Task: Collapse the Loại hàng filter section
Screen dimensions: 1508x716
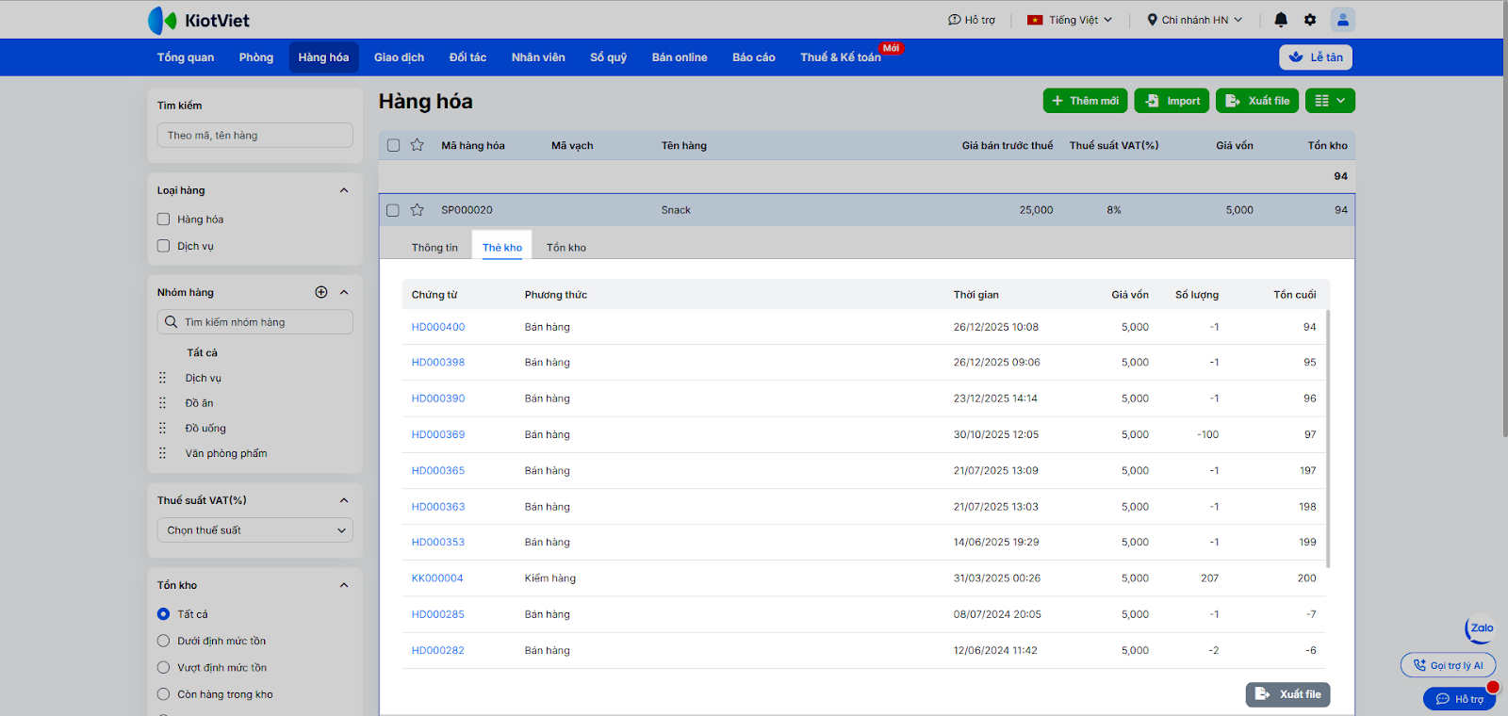Action: point(344,190)
